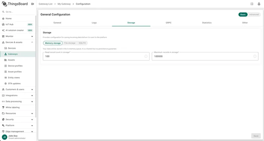Switch to Advanced configuration mode
This screenshot has height=141, width=264.
(254, 14)
